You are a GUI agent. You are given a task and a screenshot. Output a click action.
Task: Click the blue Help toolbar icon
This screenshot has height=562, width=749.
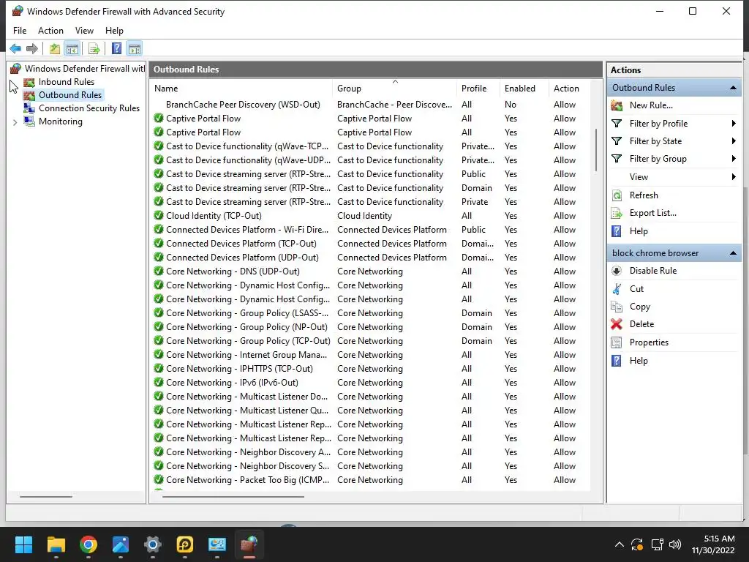116,48
